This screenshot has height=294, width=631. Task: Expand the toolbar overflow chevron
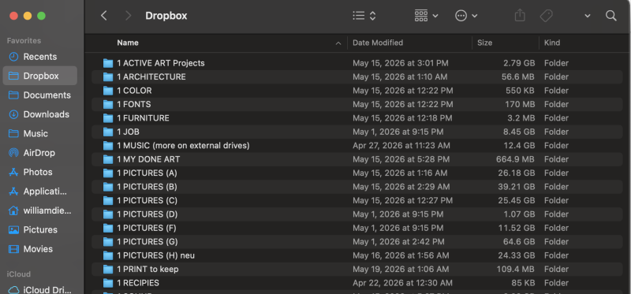coord(587,16)
